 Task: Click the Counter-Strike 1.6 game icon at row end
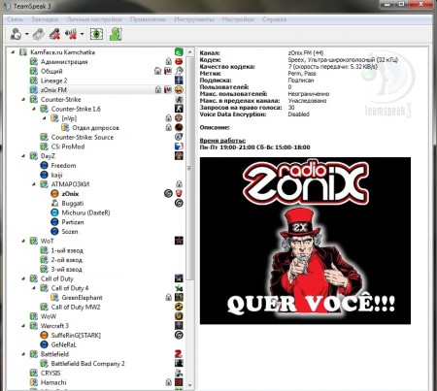[x=179, y=109]
